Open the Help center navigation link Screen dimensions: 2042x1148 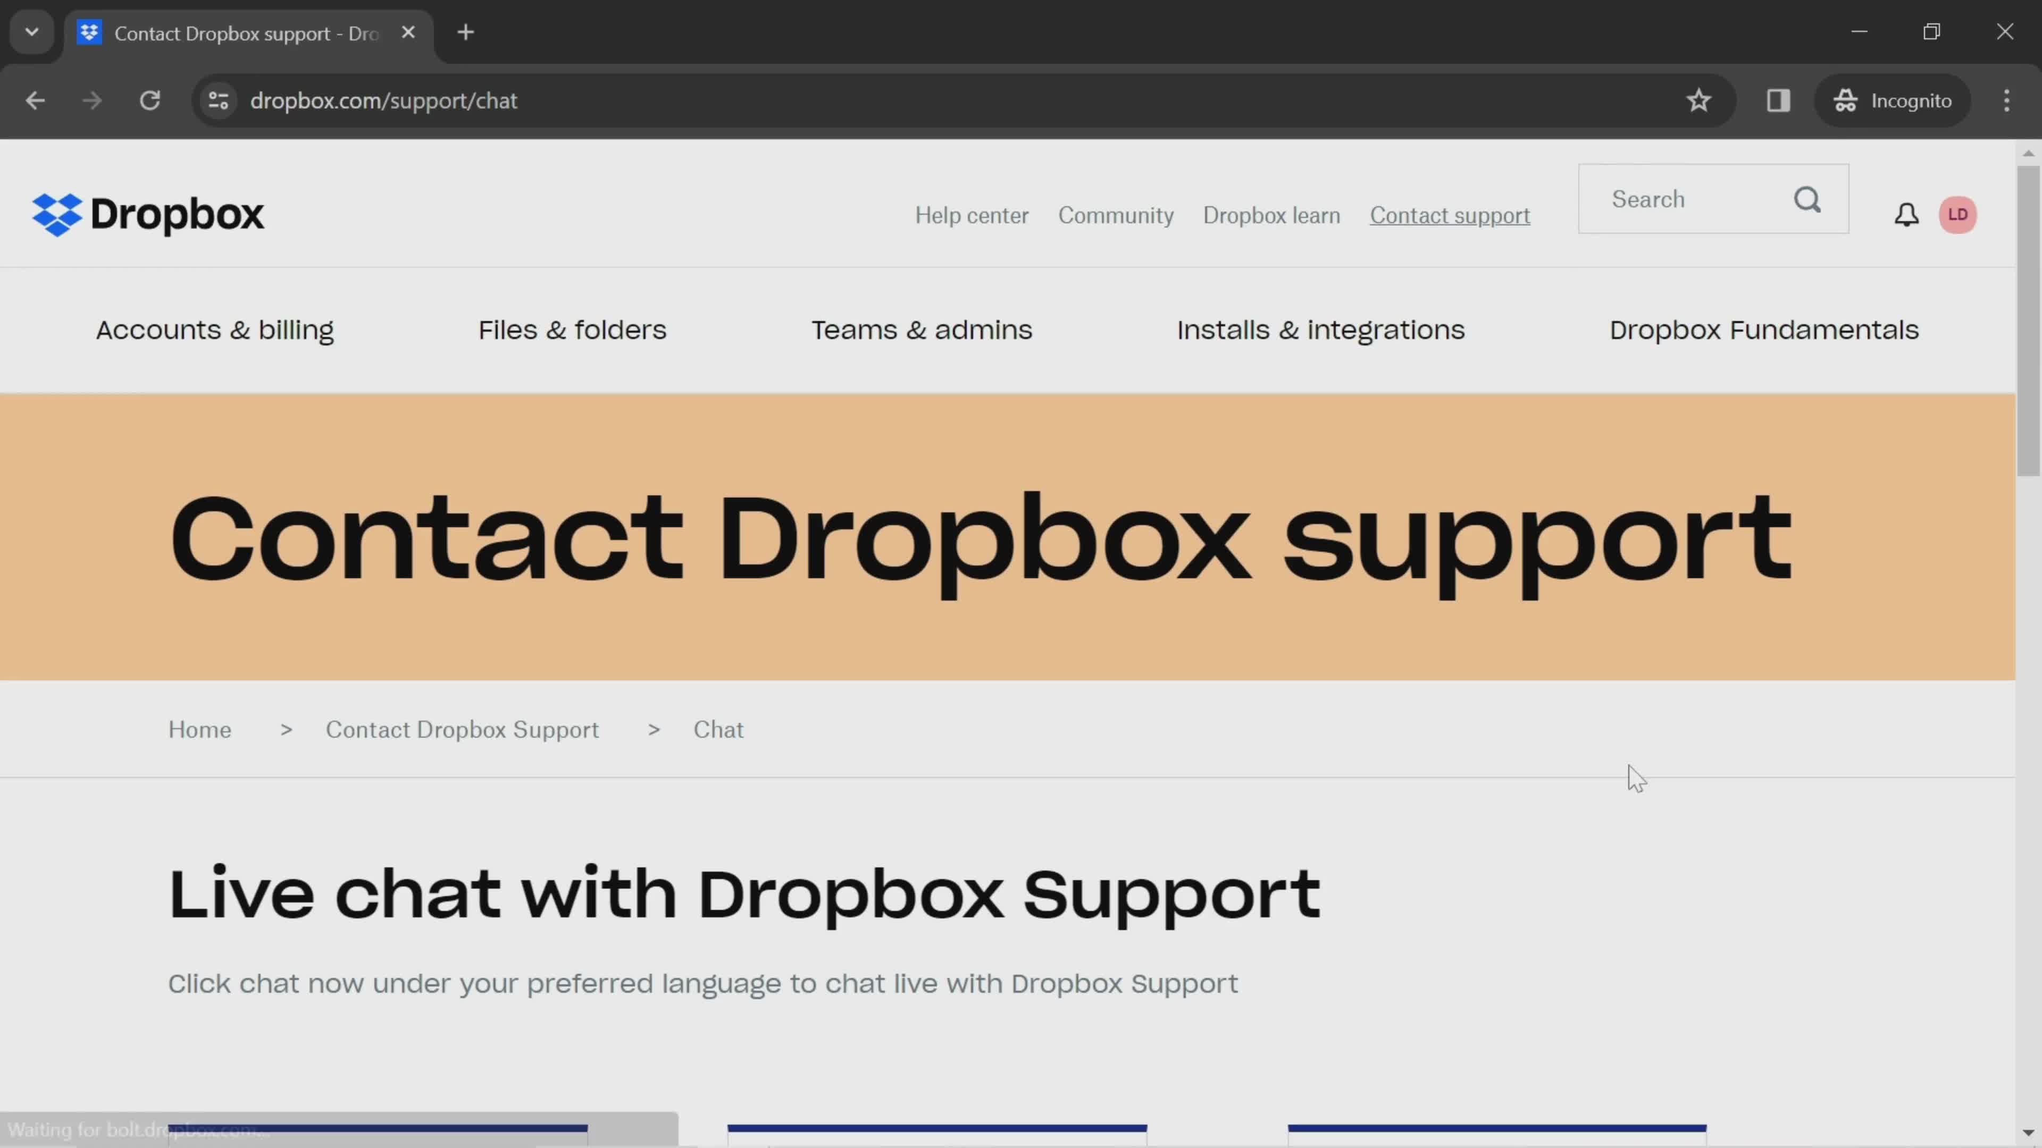(972, 215)
